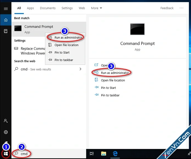Switch to the Apps tab
Image resolution: width=191 pixels, height=159 pixels.
pos(30,8)
